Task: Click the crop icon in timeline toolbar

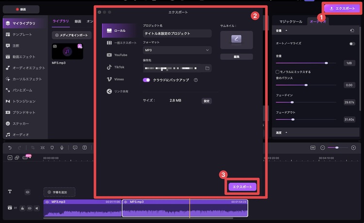Action: 33,148
